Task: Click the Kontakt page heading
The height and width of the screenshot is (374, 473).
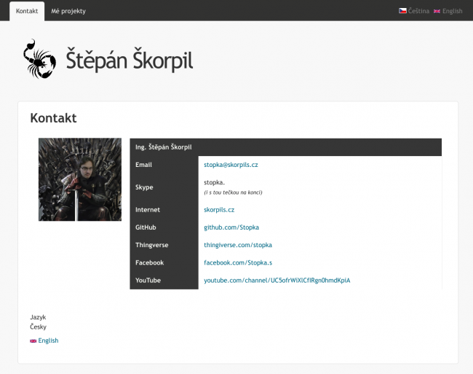Action: pyautogui.click(x=53, y=118)
